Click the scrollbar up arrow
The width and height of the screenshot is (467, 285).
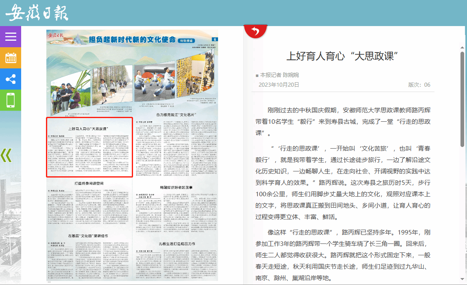tap(462, 47)
